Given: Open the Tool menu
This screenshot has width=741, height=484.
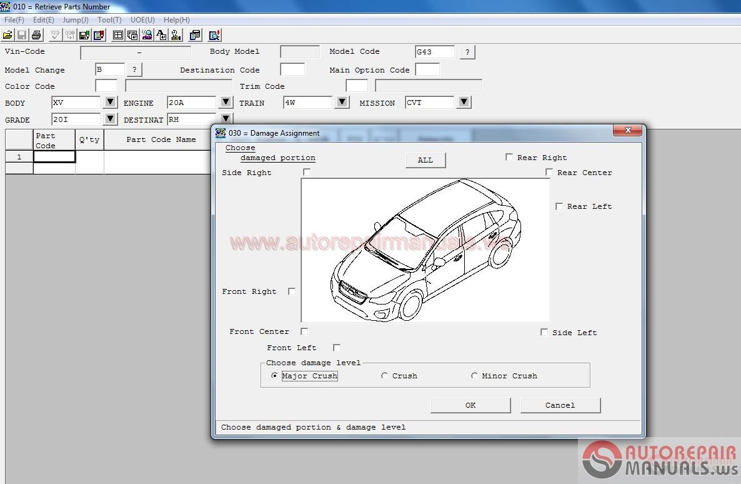Looking at the screenshot, I should [x=109, y=19].
